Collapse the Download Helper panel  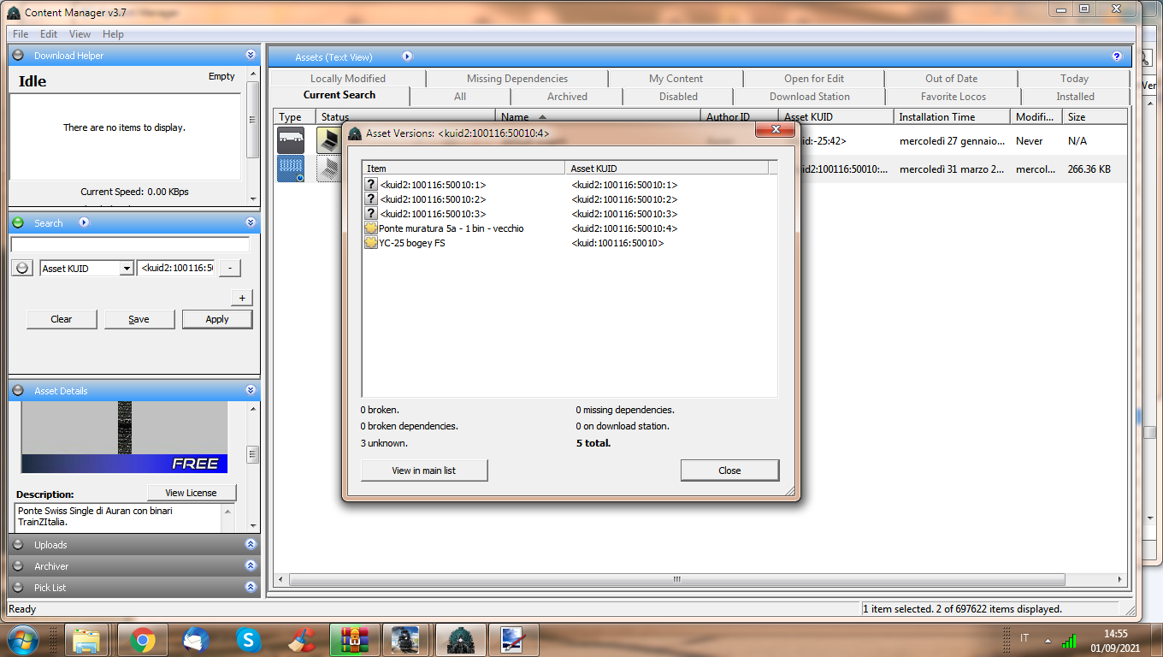(251, 55)
